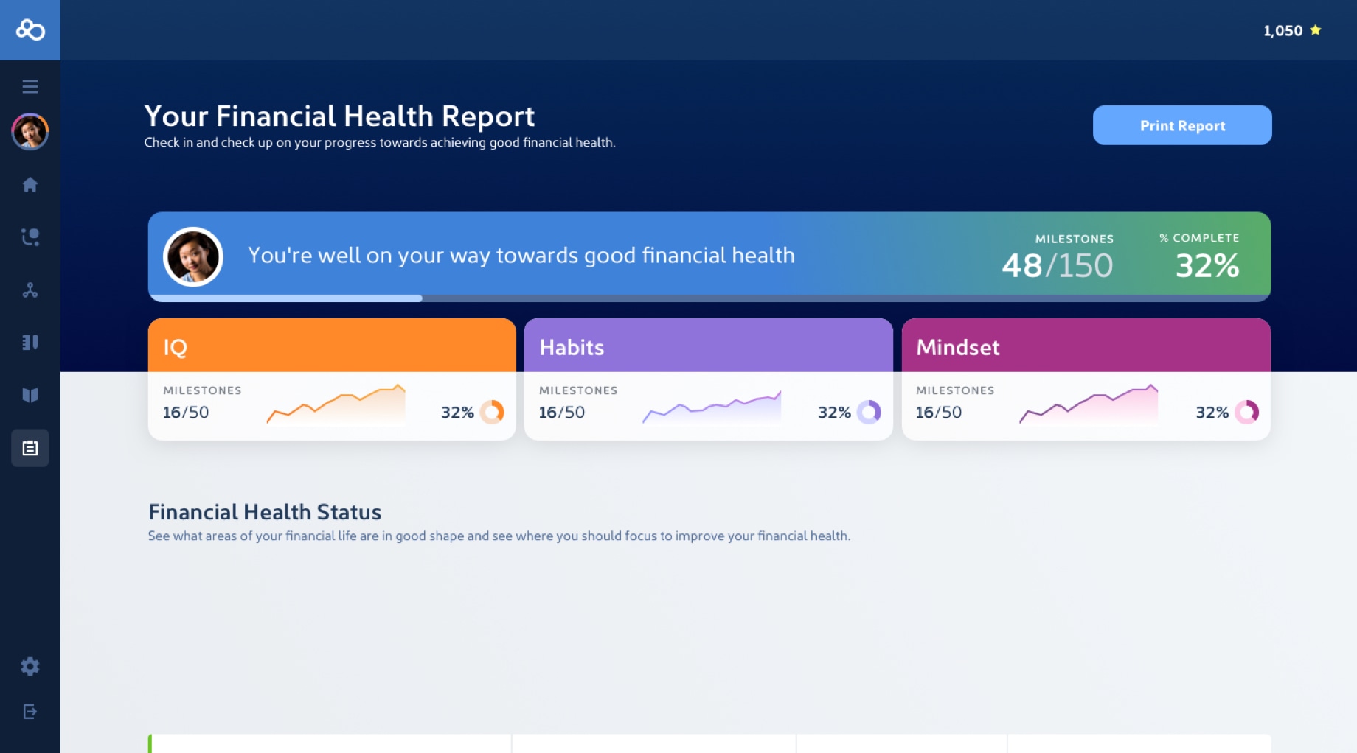This screenshot has height=753, width=1357.
Task: Expand the IQ milestones card
Action: click(331, 378)
